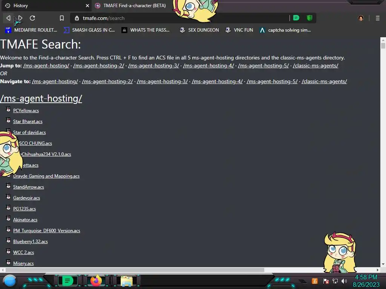The image size is (386, 289).
Task: Open the browser hamburger menu
Action: [x=378, y=18]
